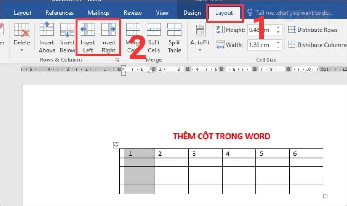The width and height of the screenshot is (347, 206).
Task: Add a column with Insert Right
Action: [108, 37]
